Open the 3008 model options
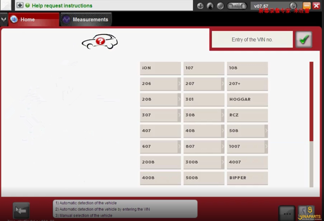The width and height of the screenshot is (324, 221). 204,162
